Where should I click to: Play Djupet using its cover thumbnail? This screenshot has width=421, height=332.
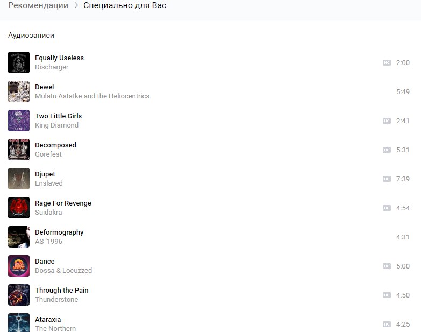(19, 179)
